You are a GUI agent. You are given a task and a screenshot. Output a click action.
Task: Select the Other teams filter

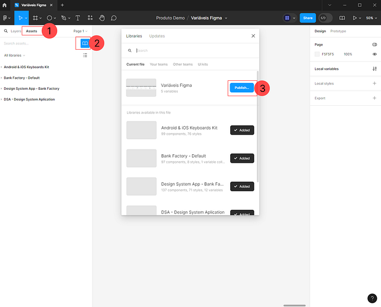[x=183, y=64]
